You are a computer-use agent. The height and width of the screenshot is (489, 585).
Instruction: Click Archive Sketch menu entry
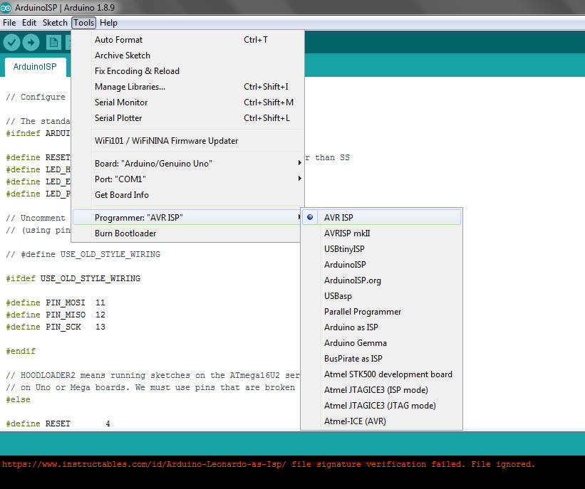[x=187, y=56]
